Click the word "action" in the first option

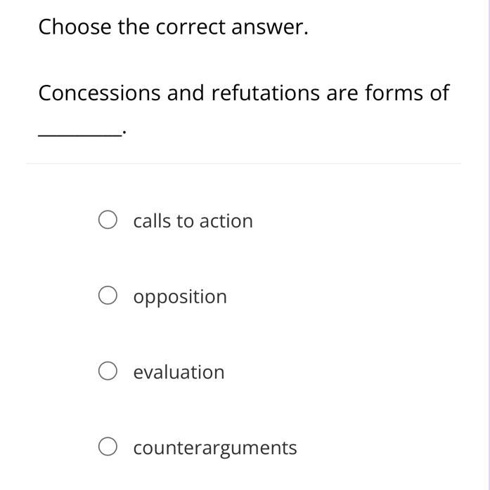click(x=226, y=221)
